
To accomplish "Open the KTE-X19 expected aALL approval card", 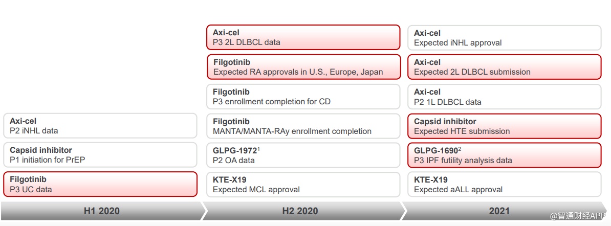I will click(x=504, y=184).
